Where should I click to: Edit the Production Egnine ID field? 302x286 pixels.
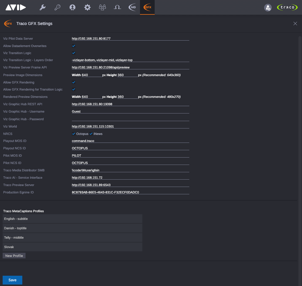130,192
